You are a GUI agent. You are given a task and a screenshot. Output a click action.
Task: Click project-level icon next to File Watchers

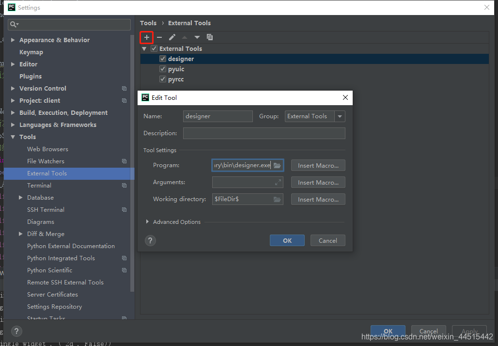pyautogui.click(x=124, y=161)
